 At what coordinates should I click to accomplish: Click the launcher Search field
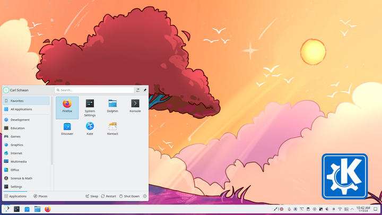point(94,90)
